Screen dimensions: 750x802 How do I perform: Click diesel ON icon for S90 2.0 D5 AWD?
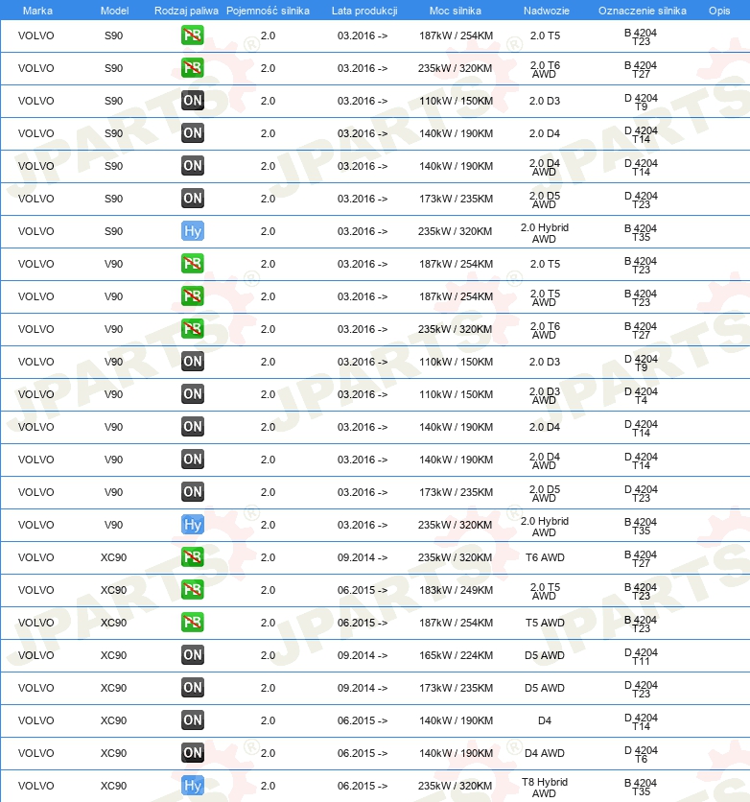coord(192,199)
